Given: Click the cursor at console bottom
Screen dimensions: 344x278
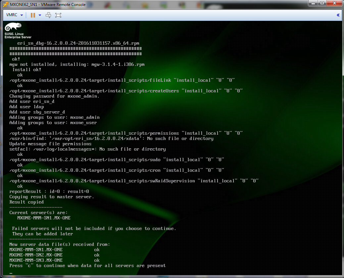Looking at the screenshot, I should [x=11, y=273].
